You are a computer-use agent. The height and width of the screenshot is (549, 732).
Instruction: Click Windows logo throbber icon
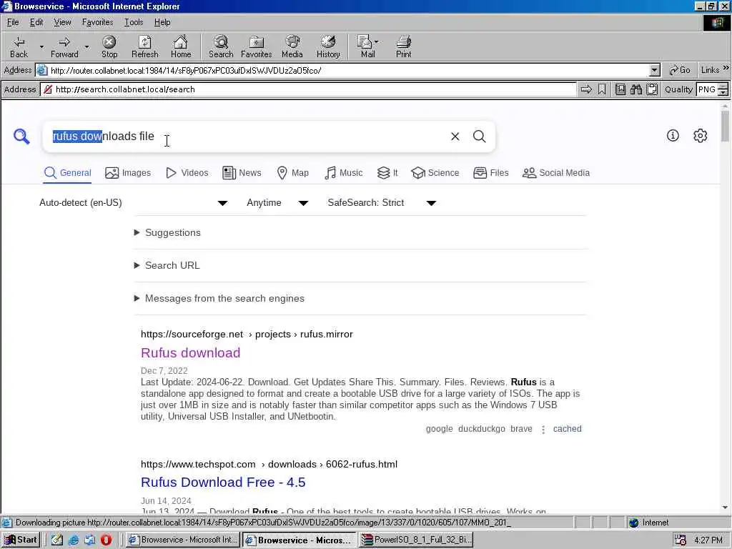pyautogui.click(x=718, y=22)
